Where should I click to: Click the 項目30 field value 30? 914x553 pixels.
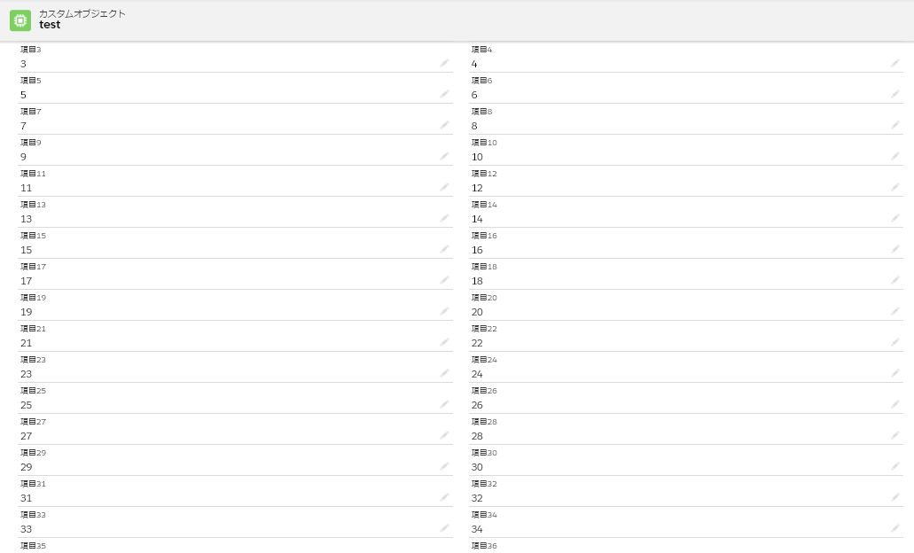click(x=477, y=467)
